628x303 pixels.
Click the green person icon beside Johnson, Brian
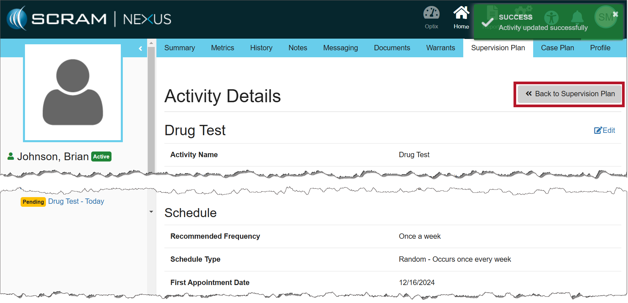coord(11,156)
